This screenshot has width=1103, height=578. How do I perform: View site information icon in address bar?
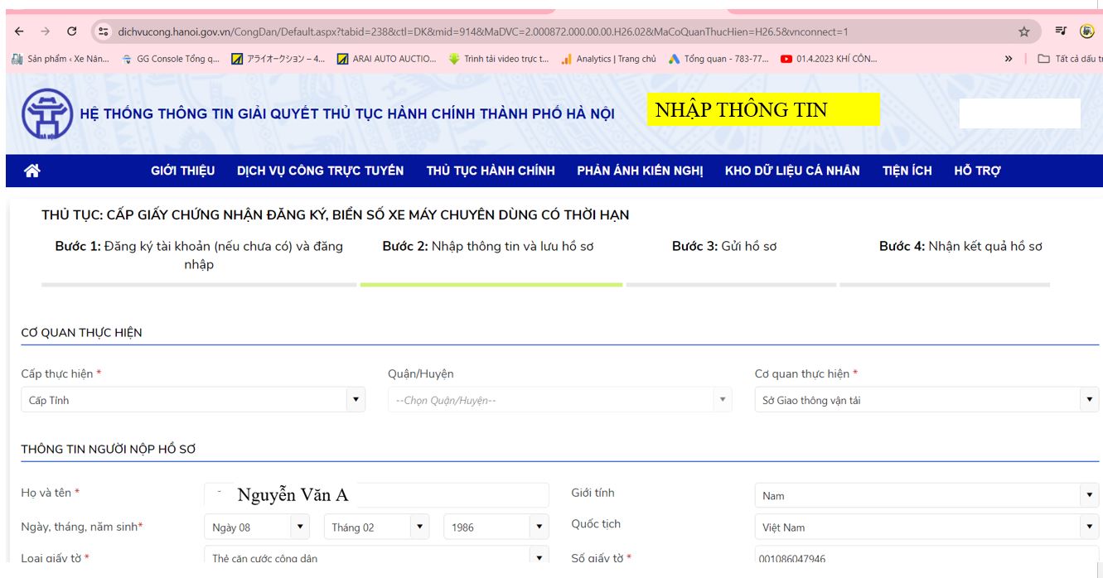coord(104,31)
